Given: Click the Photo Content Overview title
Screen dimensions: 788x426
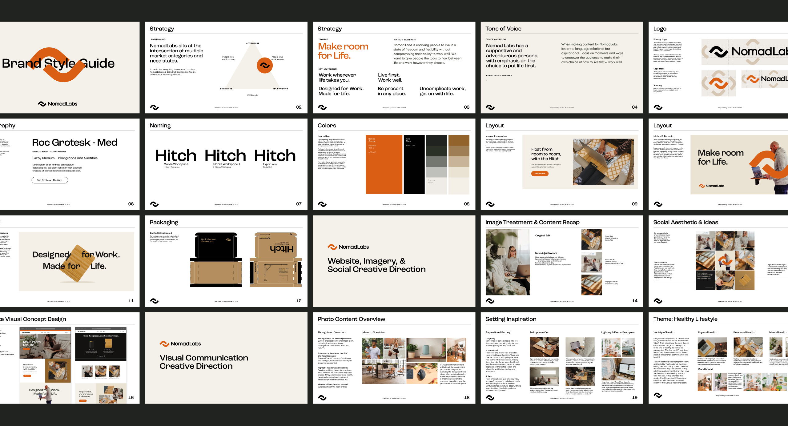Looking at the screenshot, I should 351,319.
